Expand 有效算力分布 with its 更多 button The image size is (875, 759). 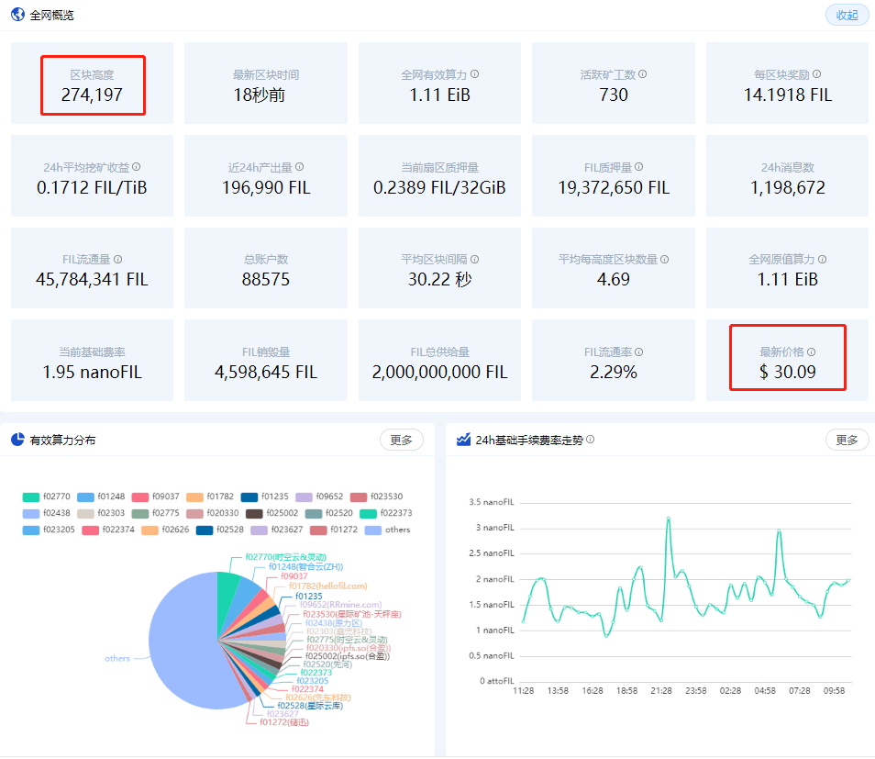tap(401, 440)
